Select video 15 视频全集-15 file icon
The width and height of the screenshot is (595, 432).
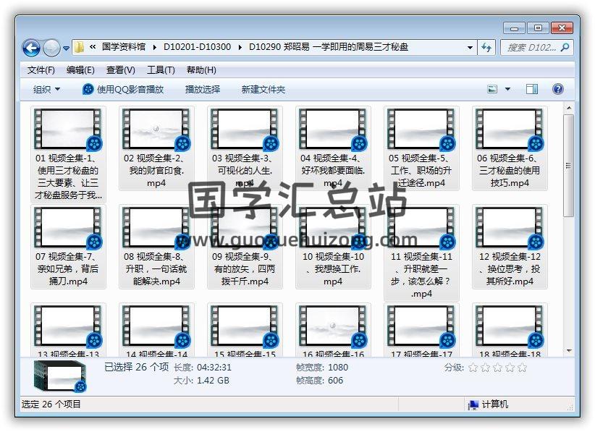[245, 326]
